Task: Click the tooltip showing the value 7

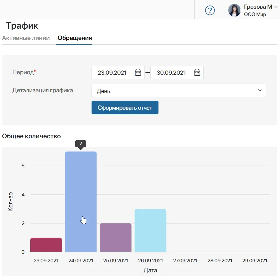Action: coord(81,144)
